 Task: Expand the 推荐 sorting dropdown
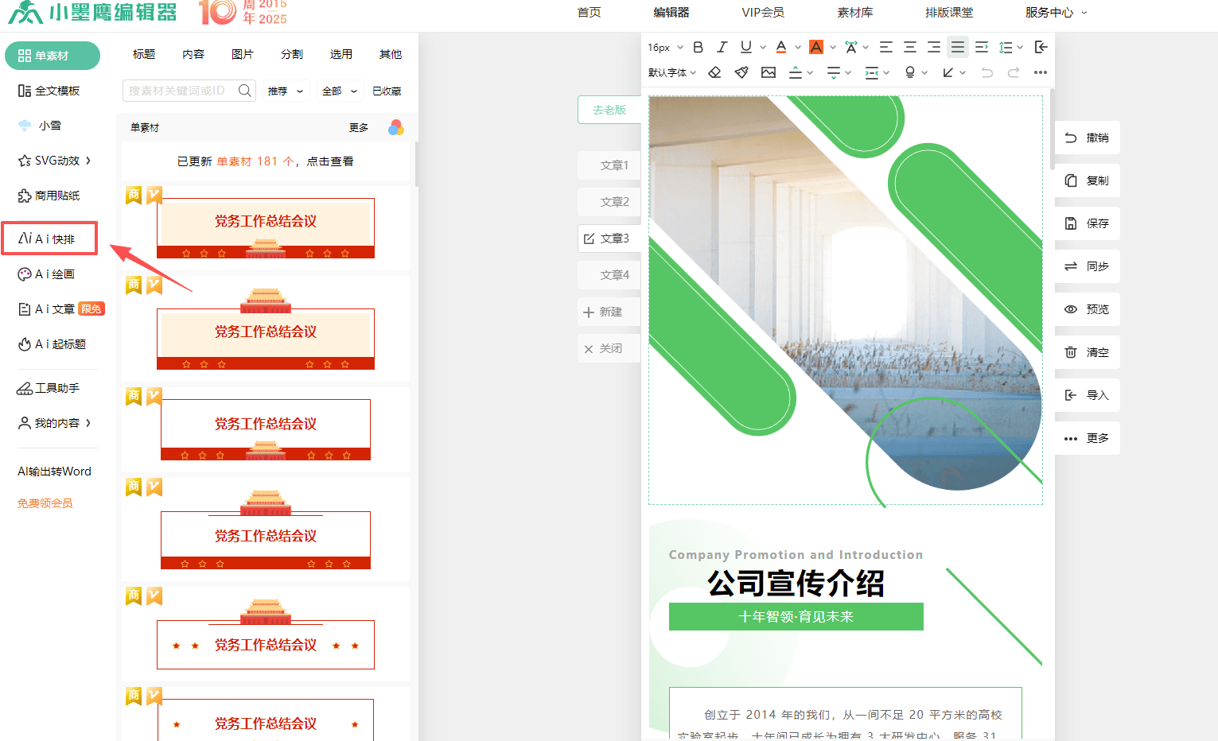(286, 91)
